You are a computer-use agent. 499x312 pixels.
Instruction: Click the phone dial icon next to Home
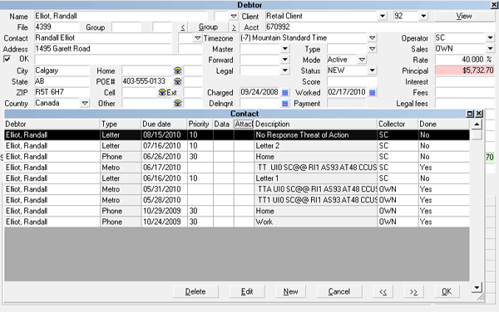click(x=178, y=71)
